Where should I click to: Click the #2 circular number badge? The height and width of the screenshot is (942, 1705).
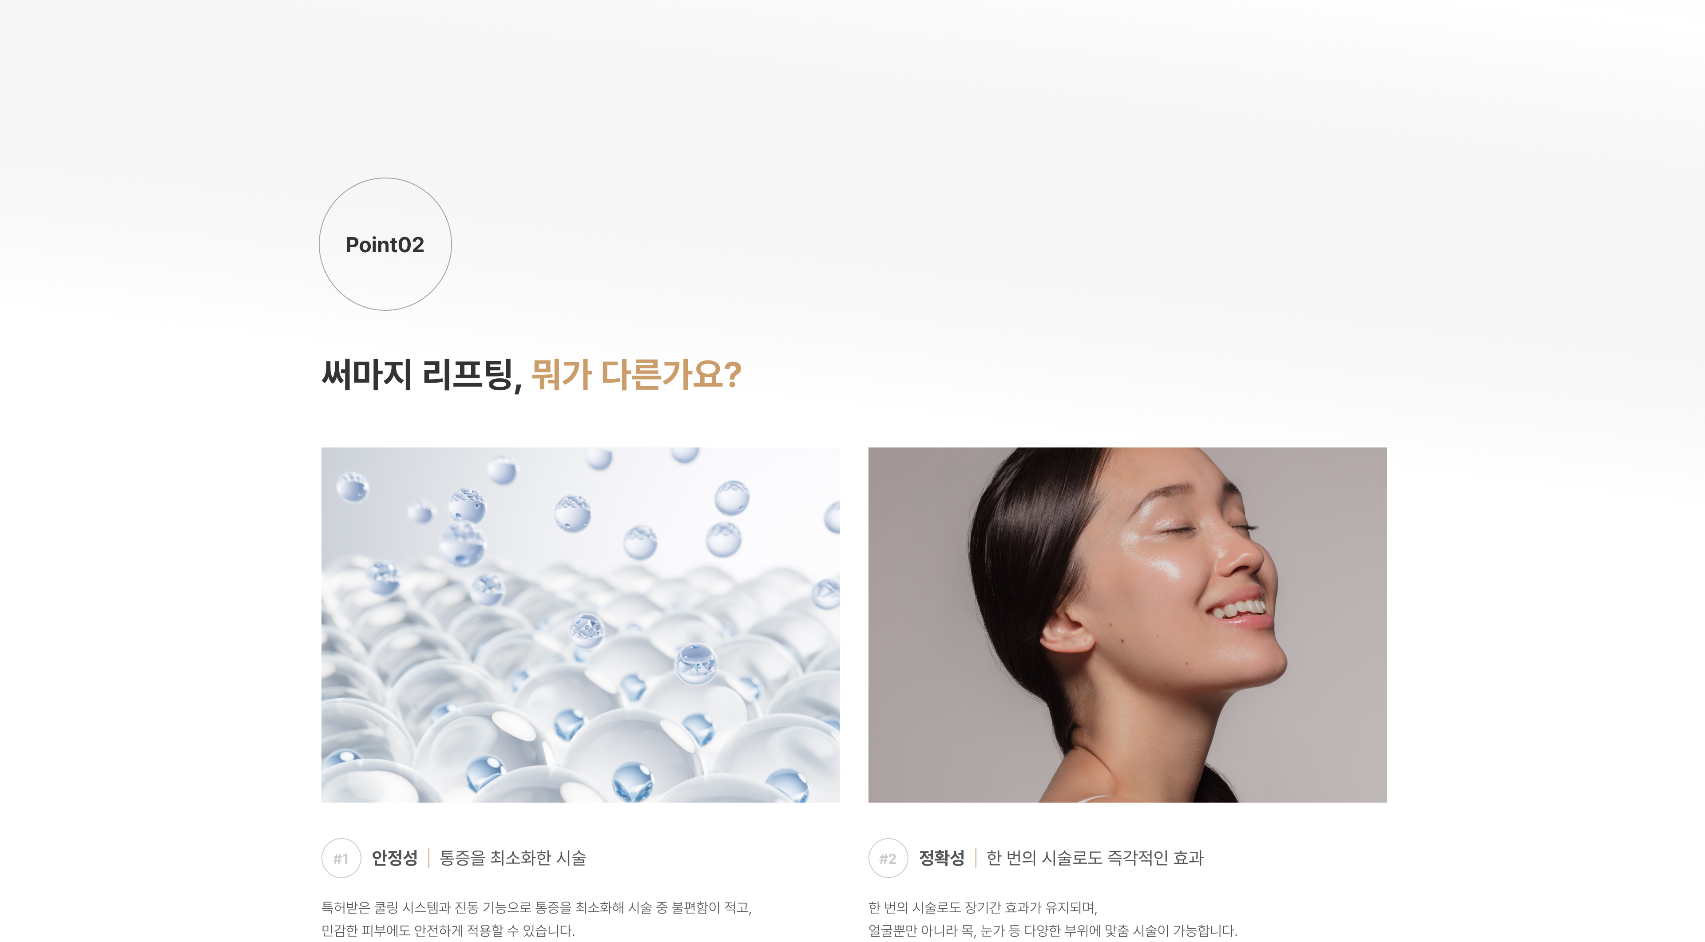[888, 858]
